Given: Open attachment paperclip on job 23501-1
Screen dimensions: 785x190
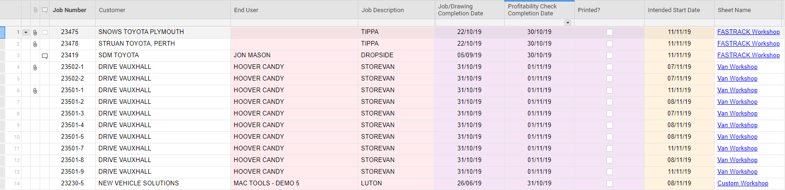Looking at the screenshot, I should click(x=35, y=91).
